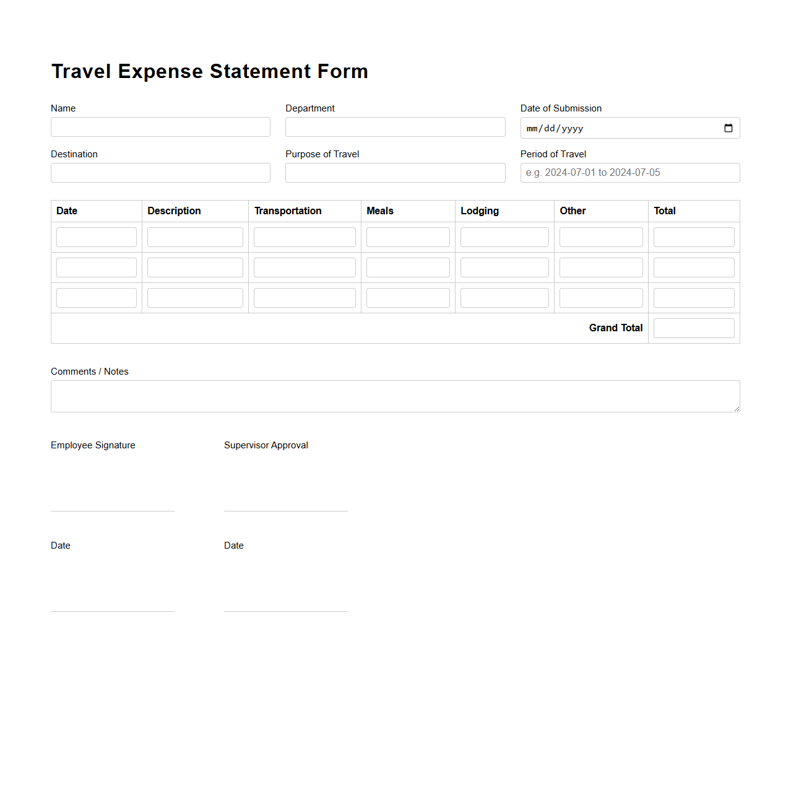
Task: Click the Department input field
Action: tap(395, 127)
